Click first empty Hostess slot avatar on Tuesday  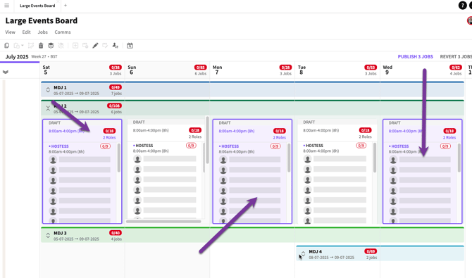tap(307, 159)
